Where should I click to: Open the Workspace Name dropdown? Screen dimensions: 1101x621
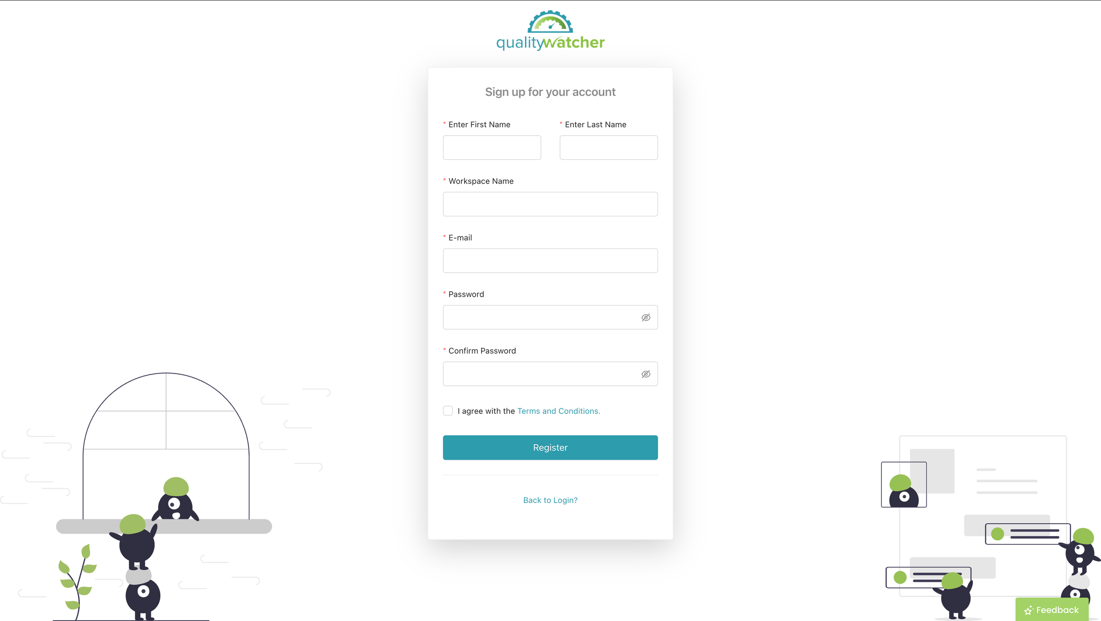pyautogui.click(x=550, y=204)
